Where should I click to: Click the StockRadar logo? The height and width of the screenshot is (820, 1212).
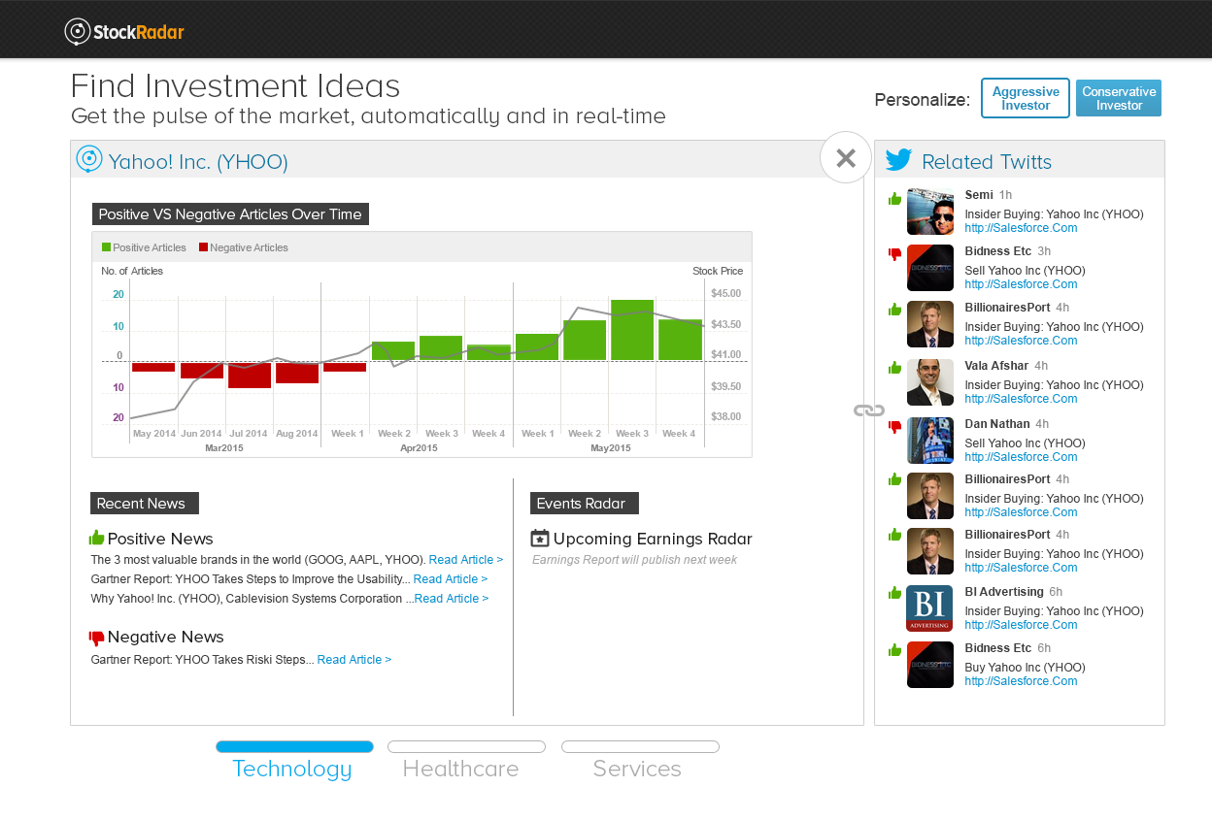click(124, 32)
